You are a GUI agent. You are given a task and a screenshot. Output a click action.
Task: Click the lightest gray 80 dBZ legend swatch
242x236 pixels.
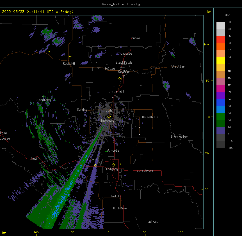click(x=221, y=26)
